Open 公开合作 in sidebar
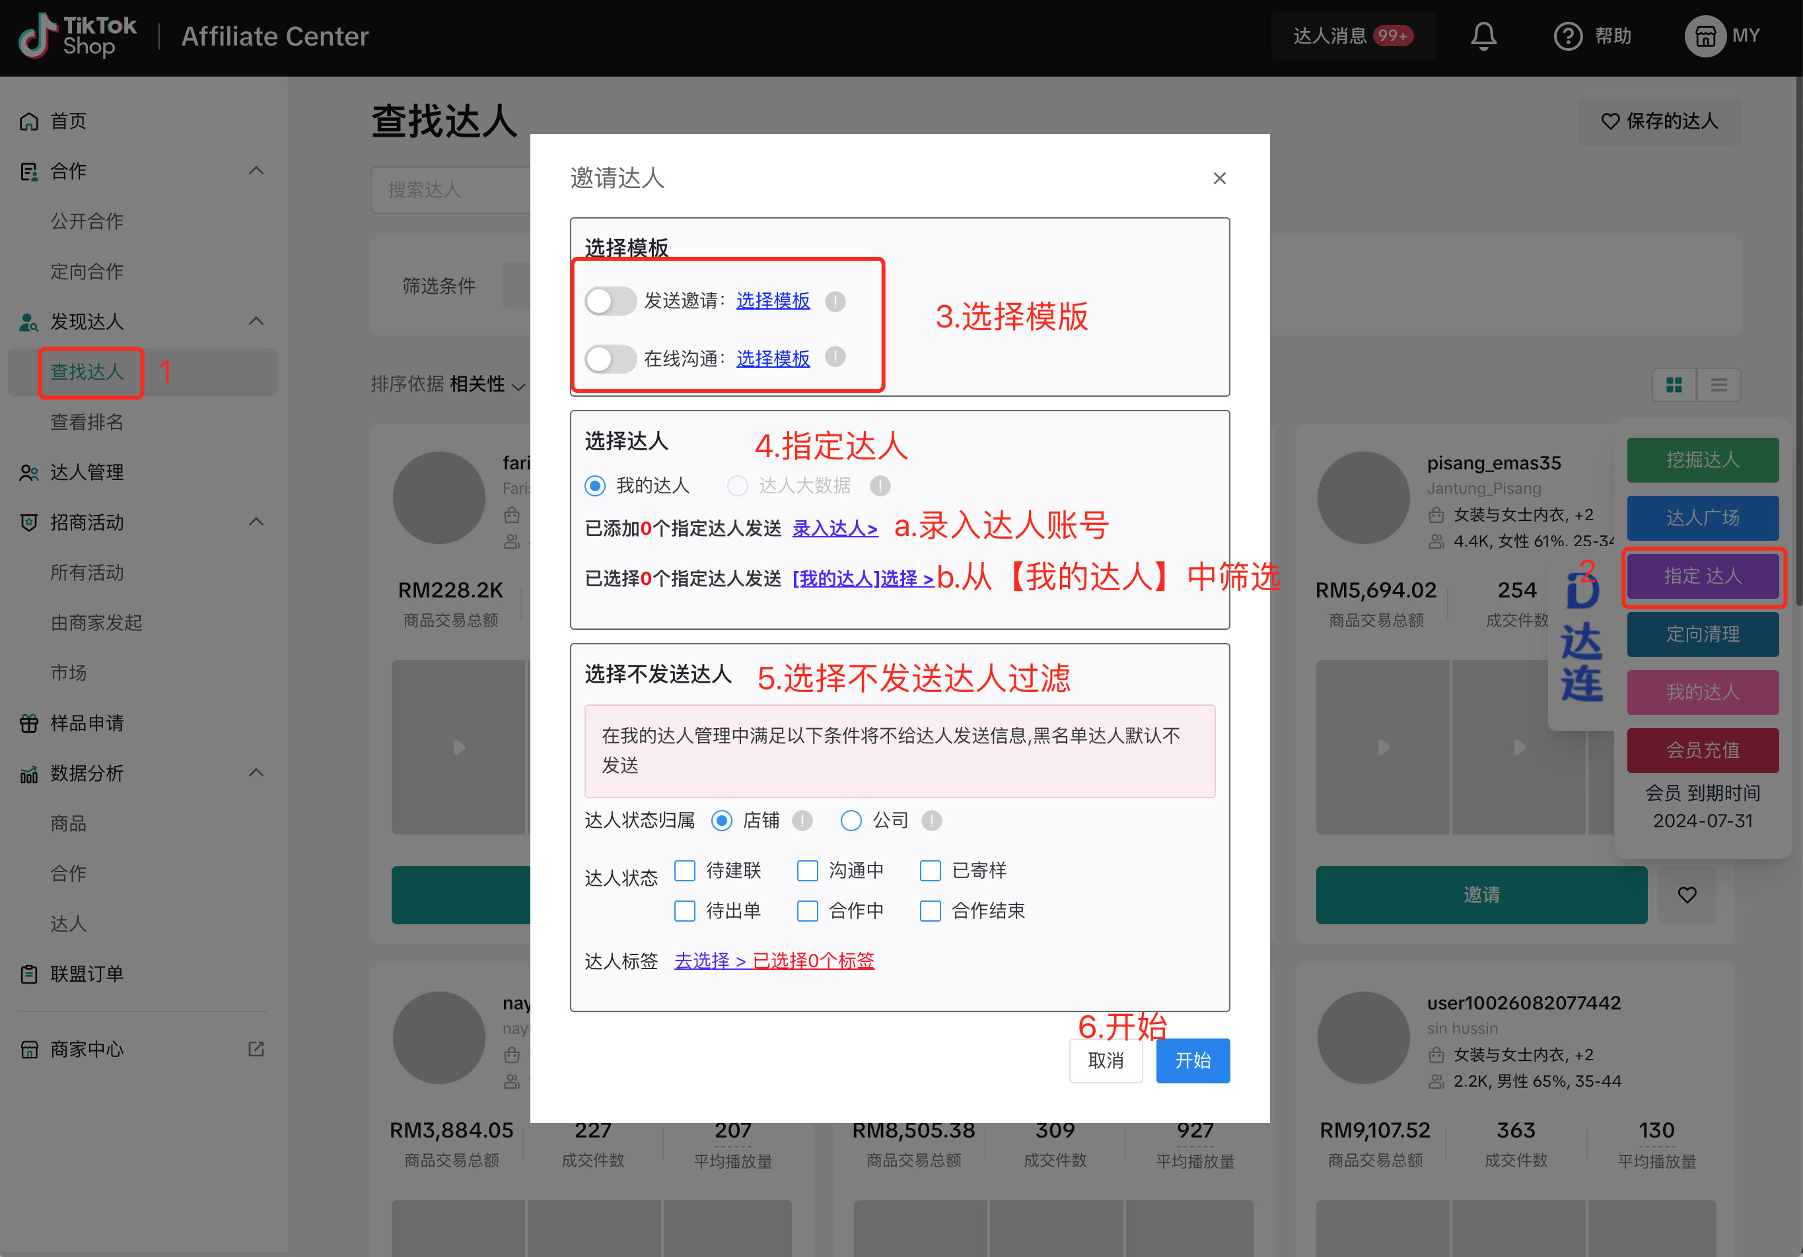Viewport: 1803px width, 1257px height. coord(87,221)
